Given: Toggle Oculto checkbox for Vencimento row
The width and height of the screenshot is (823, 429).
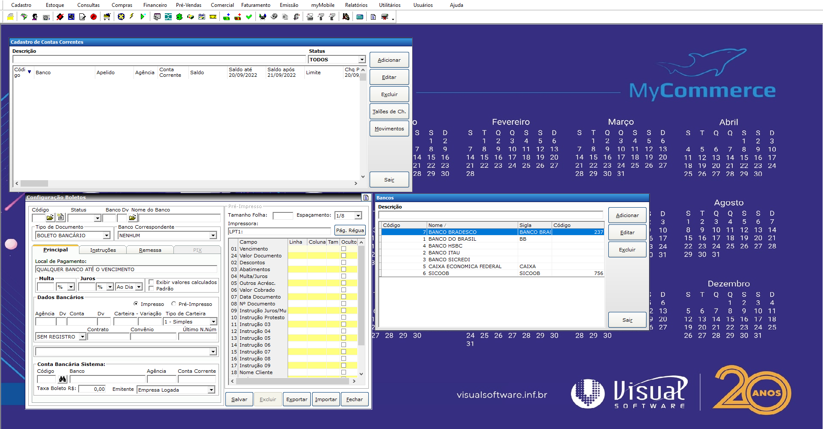Looking at the screenshot, I should 343,249.
